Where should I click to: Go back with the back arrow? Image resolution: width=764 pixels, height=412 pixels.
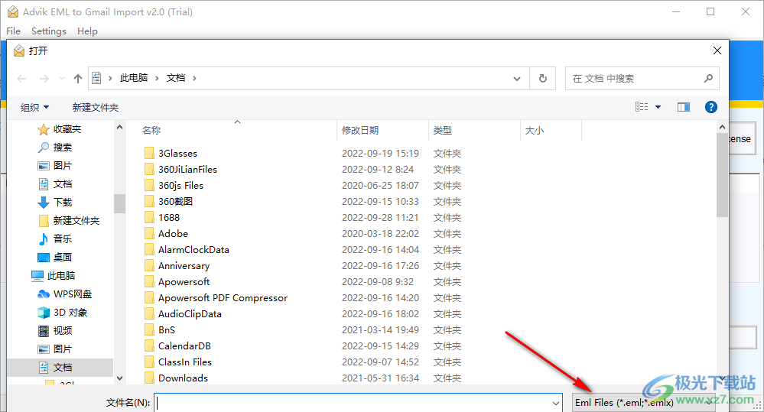pos(21,79)
